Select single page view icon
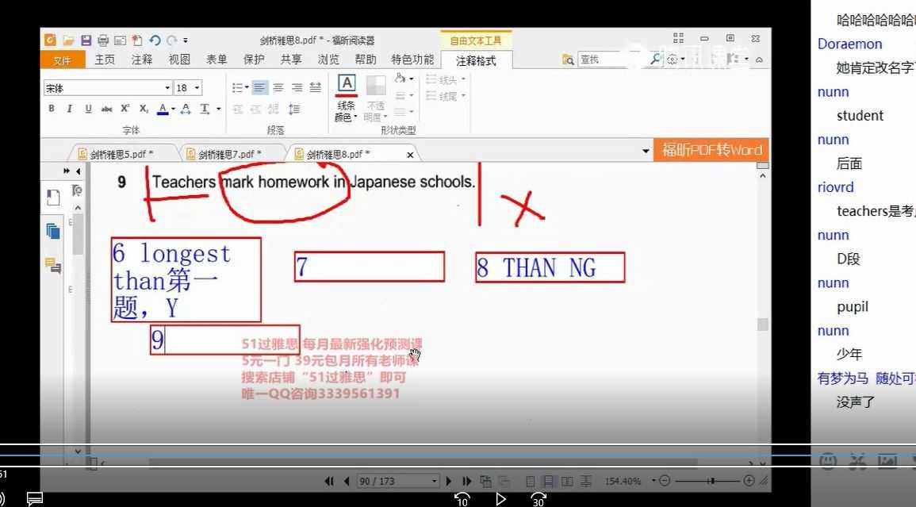916x507 pixels. tap(530, 481)
